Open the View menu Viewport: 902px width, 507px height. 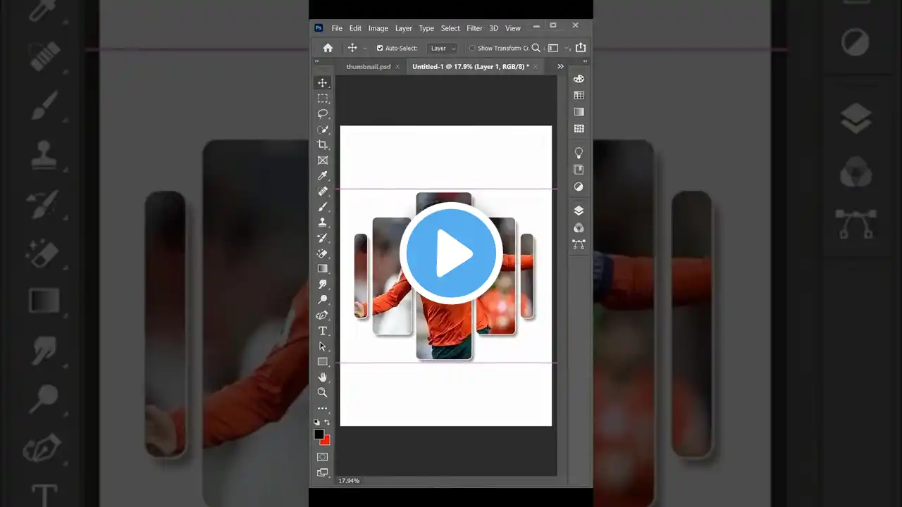513,28
